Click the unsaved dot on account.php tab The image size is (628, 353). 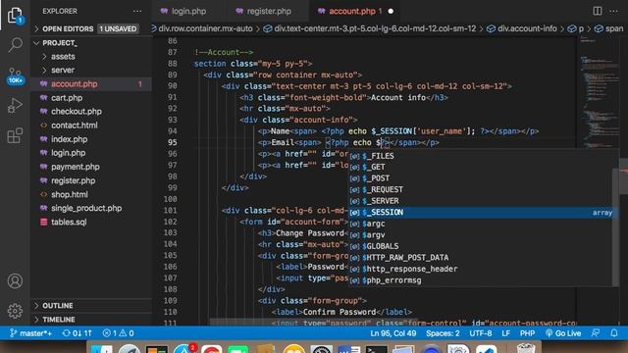coord(391,11)
